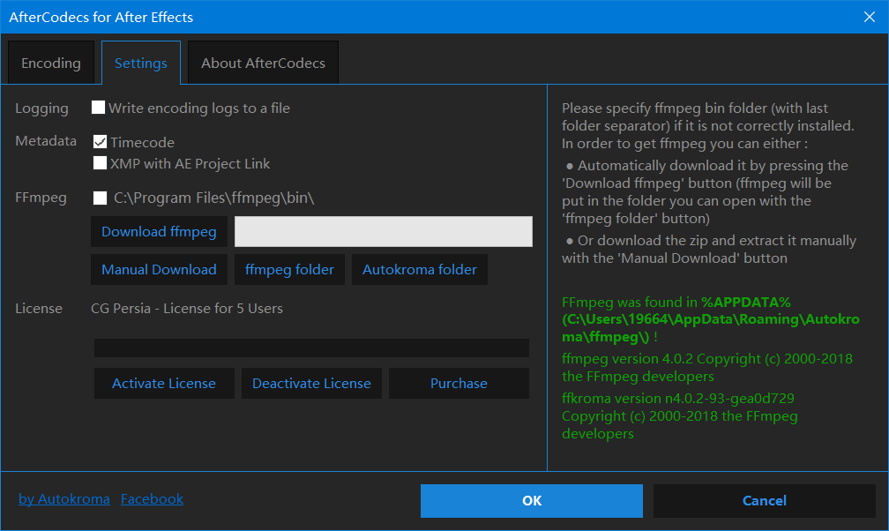
Task: Click the Purchase button
Action: point(459,384)
